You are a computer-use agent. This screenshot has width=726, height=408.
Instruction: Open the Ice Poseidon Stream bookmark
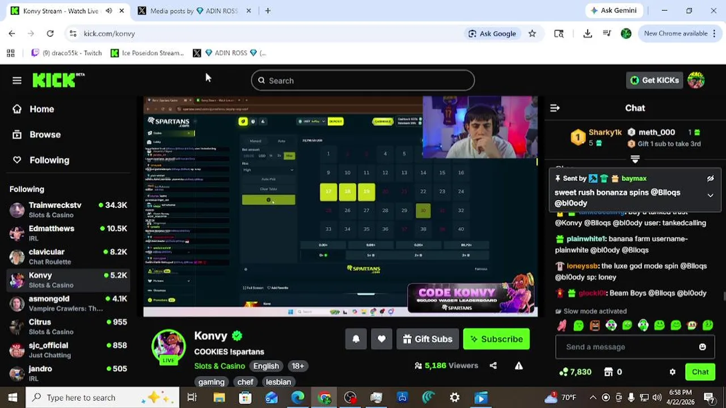tap(147, 53)
